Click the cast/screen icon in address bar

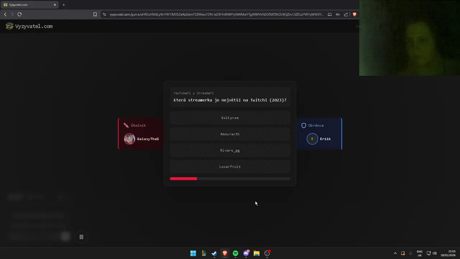330,14
